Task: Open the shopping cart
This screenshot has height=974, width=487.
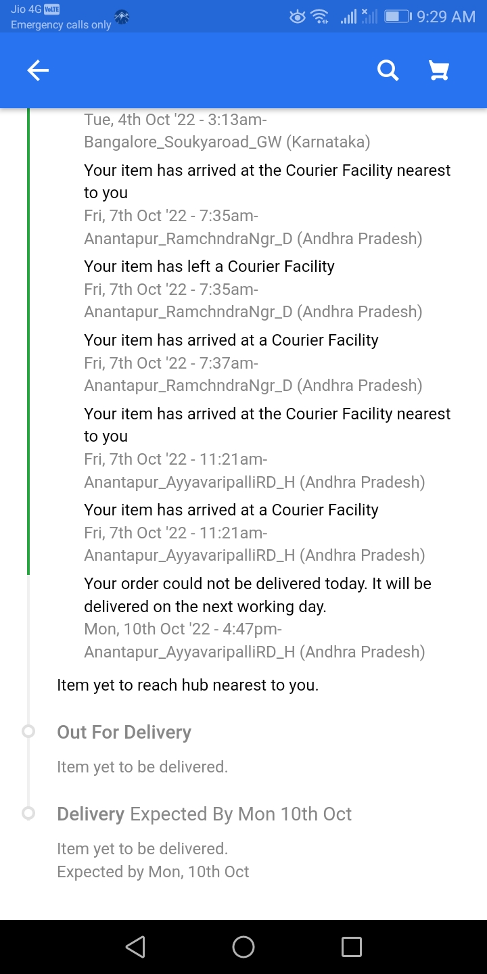Action: (x=439, y=70)
